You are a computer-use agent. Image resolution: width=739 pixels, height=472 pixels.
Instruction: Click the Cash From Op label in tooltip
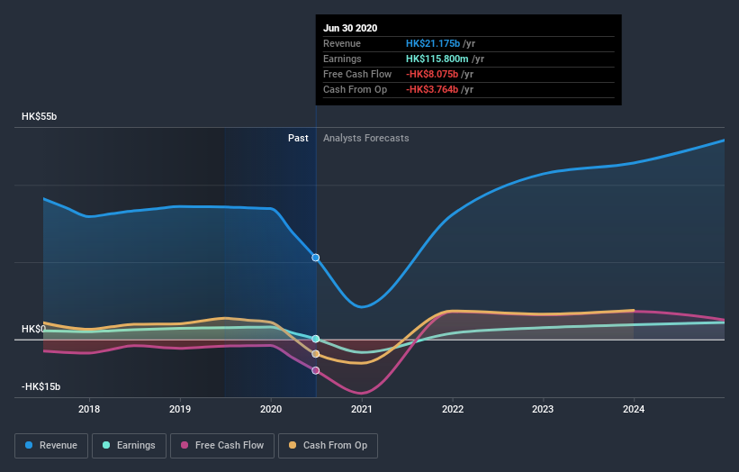[356, 89]
